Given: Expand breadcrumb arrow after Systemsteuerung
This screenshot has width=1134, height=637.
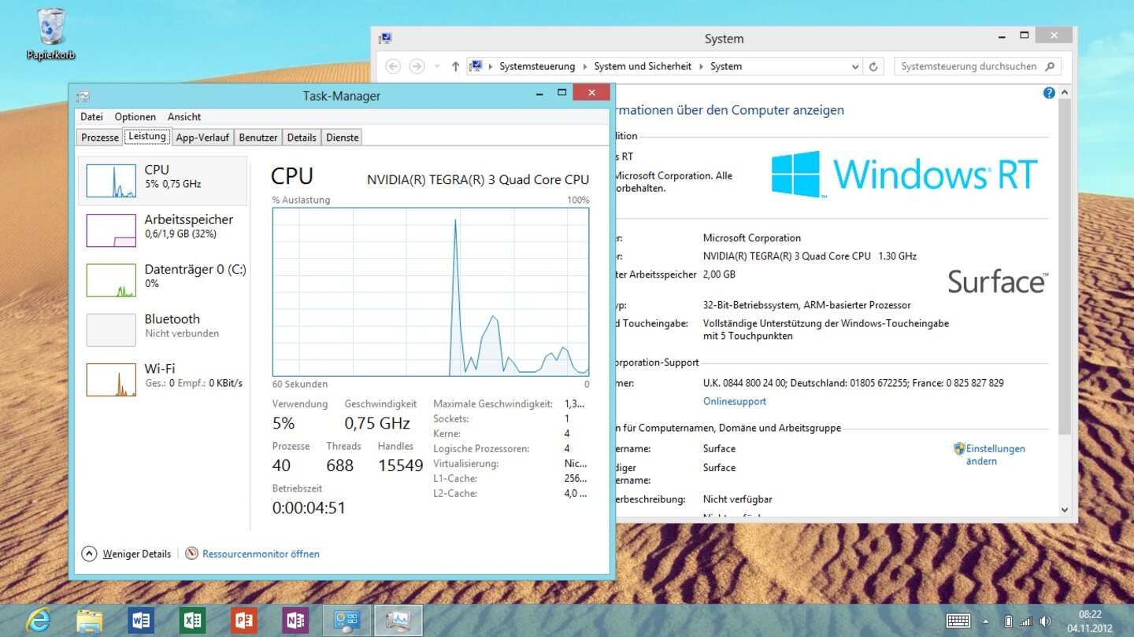Looking at the screenshot, I should (x=585, y=67).
